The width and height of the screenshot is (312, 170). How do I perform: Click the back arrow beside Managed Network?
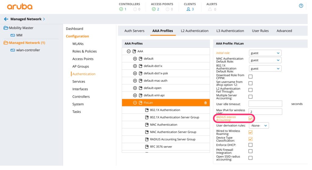(x=6, y=19)
